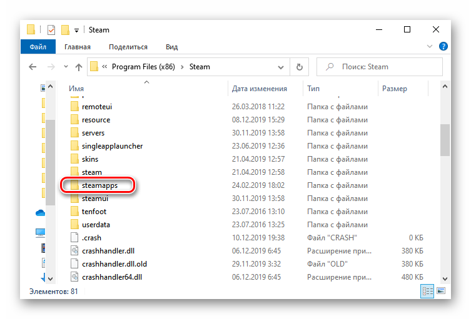Click the 480 КБ size cell

point(412,277)
